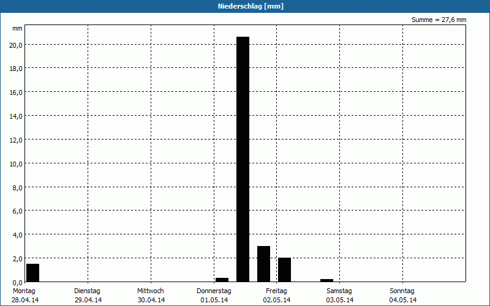Click the 12,0 y-axis value
490x306 pixels.
pos(16,140)
